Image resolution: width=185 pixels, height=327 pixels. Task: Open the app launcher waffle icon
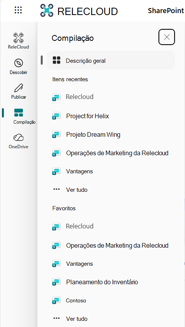18,10
